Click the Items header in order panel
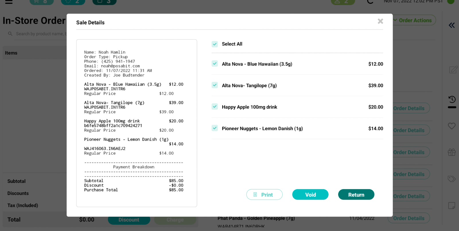Screen dimensions: 459x231 click(x=11, y=53)
